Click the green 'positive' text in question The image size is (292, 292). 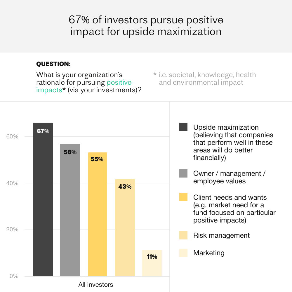tap(119, 83)
